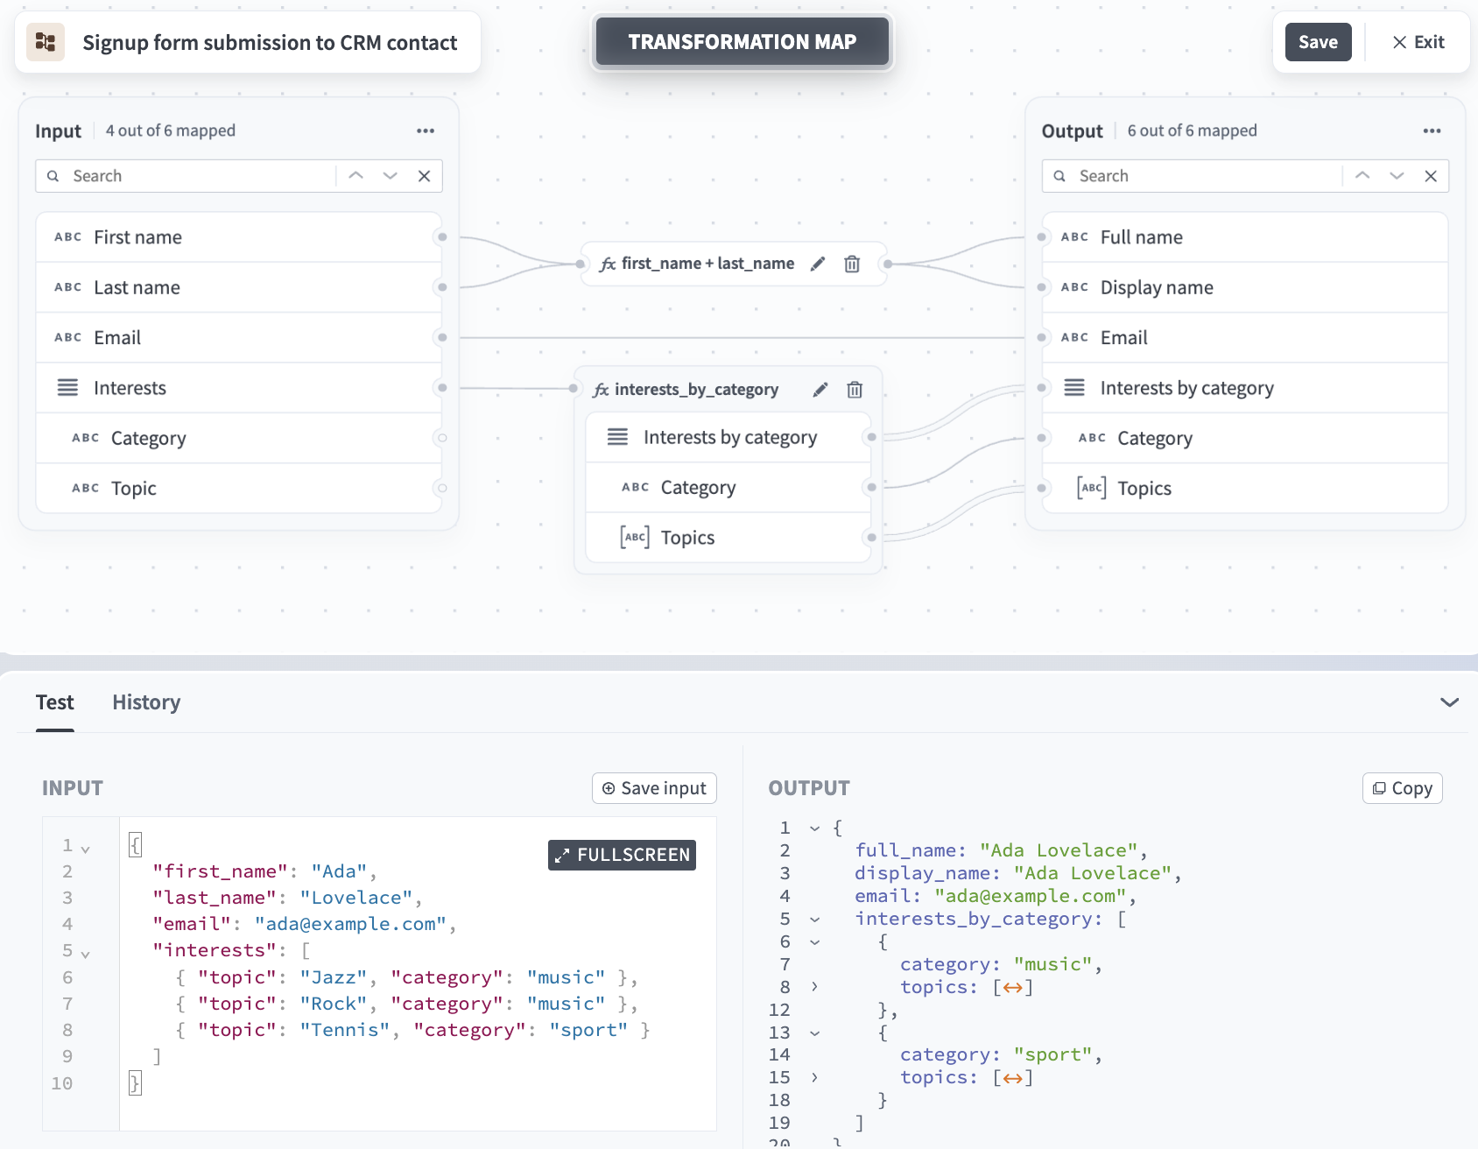Click the Full name input connector dot
The height and width of the screenshot is (1149, 1478).
1041,237
